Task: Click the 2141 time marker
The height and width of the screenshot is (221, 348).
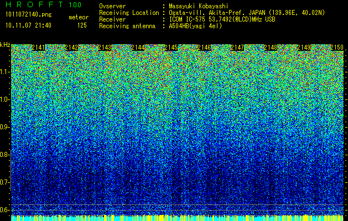Action: pos(38,48)
